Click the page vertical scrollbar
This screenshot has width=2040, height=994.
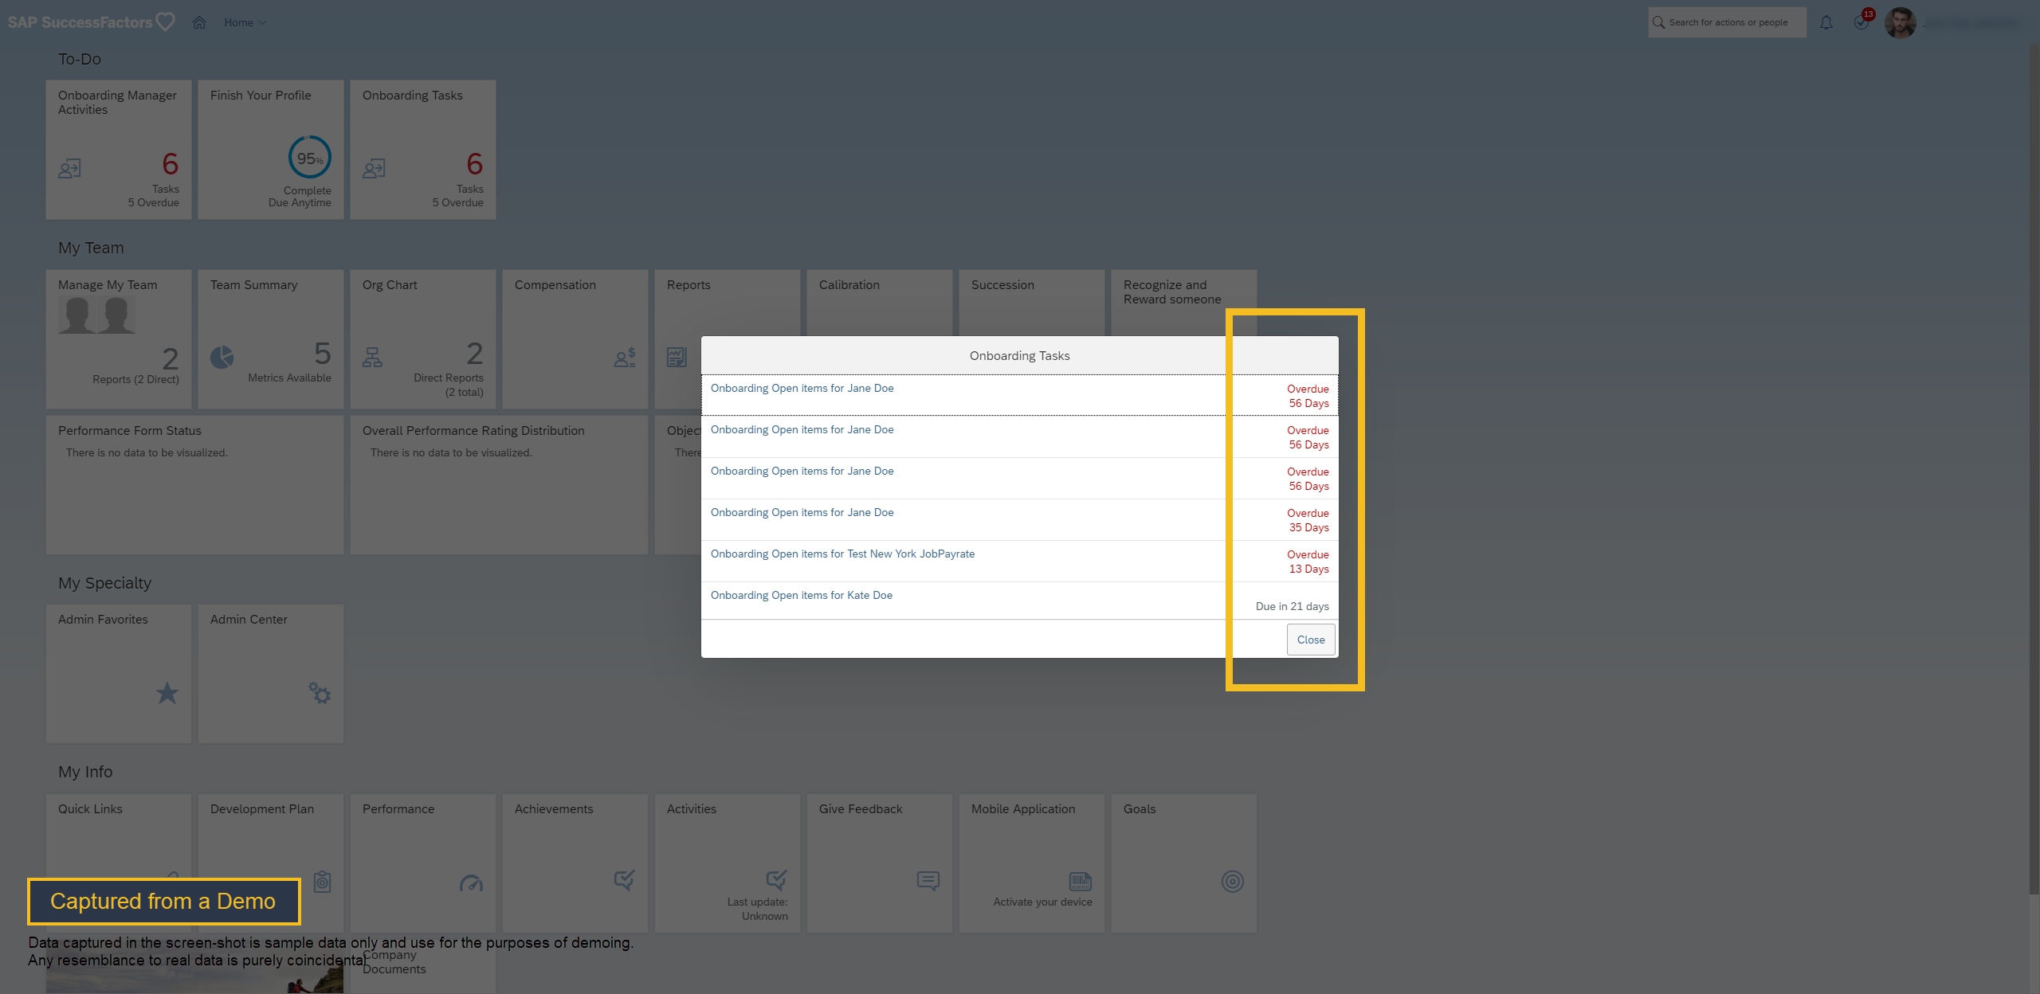pos(2034,470)
